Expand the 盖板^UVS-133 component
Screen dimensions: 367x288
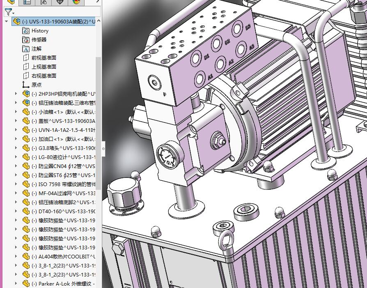point(16,121)
